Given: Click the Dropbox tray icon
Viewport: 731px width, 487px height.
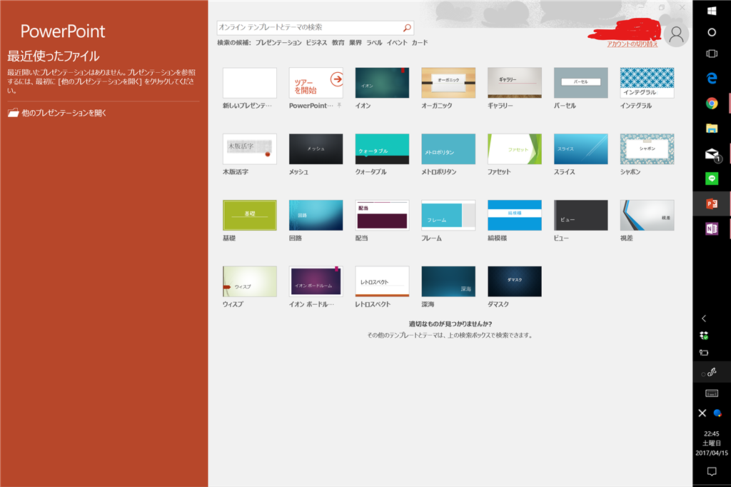Looking at the screenshot, I should click(704, 336).
